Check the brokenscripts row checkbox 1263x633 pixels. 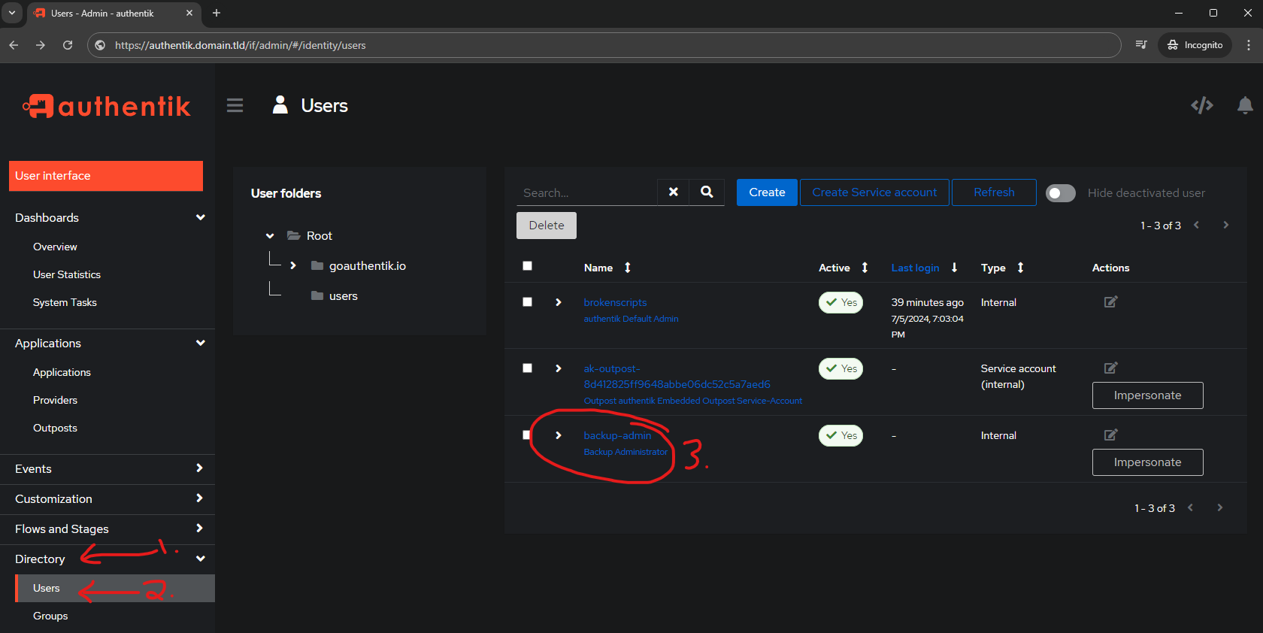tap(527, 301)
